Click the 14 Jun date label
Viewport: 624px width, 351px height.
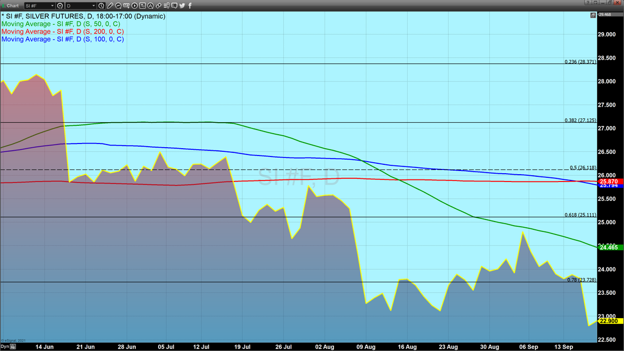pyautogui.click(x=45, y=346)
